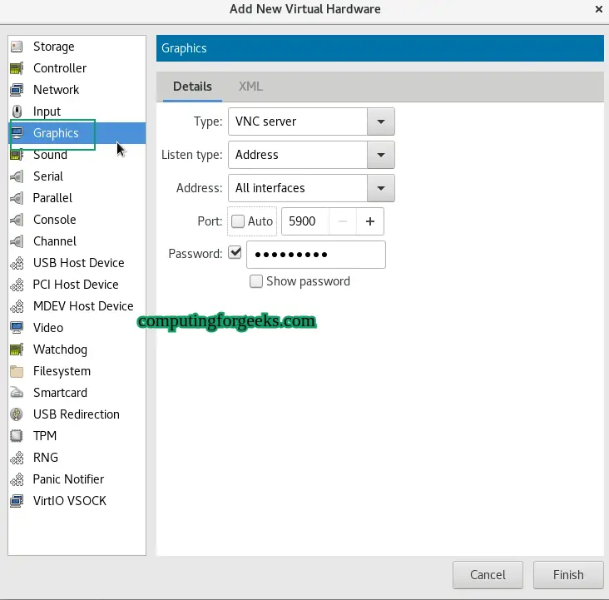Select the Storage disk icon
Image resolution: width=609 pixels, height=600 pixels.
coord(17,47)
